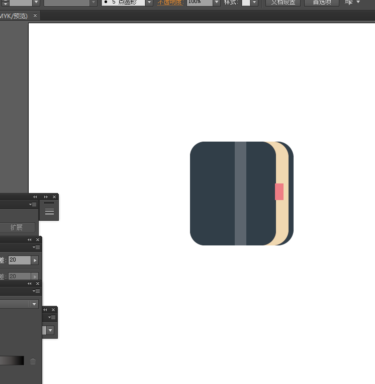Click the black gradient bar in bottom panel
This screenshot has width=375, height=384.
click(x=12, y=361)
